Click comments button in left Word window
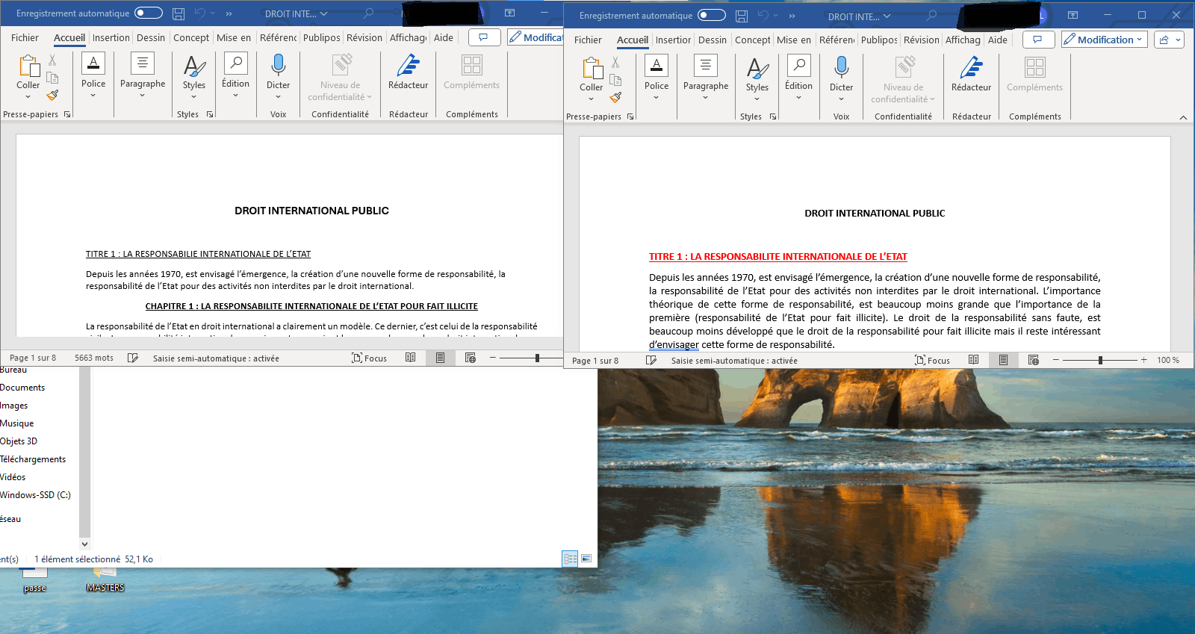Image resolution: width=1195 pixels, height=634 pixels. [484, 37]
